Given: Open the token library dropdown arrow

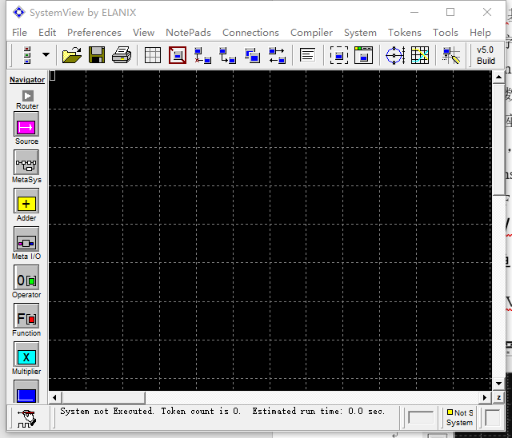Looking at the screenshot, I should 46,55.
